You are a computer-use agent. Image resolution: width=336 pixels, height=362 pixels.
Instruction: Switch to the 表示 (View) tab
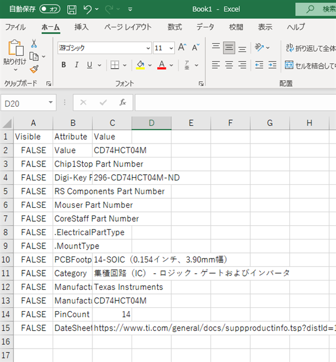pos(265,27)
